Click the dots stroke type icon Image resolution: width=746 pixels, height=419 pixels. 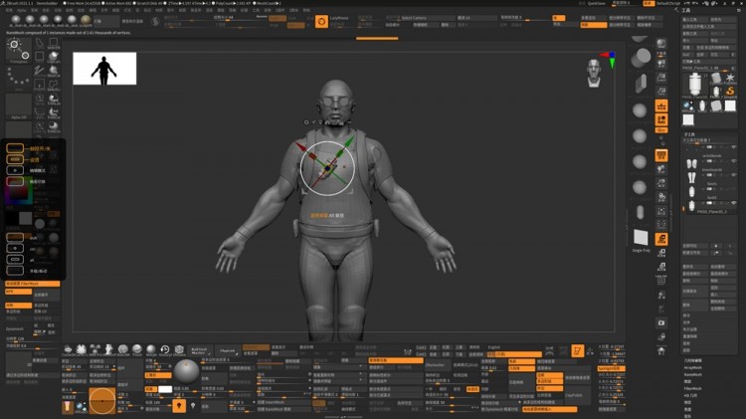point(19,79)
